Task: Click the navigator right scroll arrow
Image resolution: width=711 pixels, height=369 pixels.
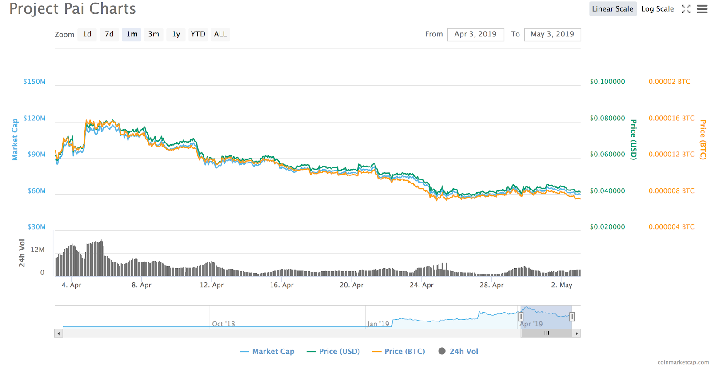Action: (x=576, y=333)
